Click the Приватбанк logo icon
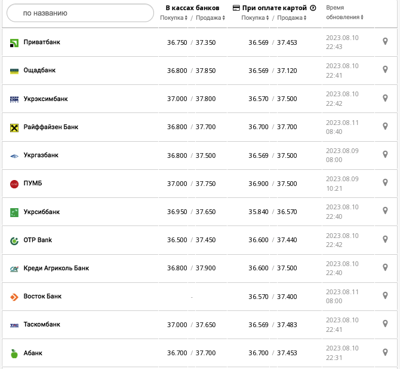The image size is (400, 369). tap(14, 42)
